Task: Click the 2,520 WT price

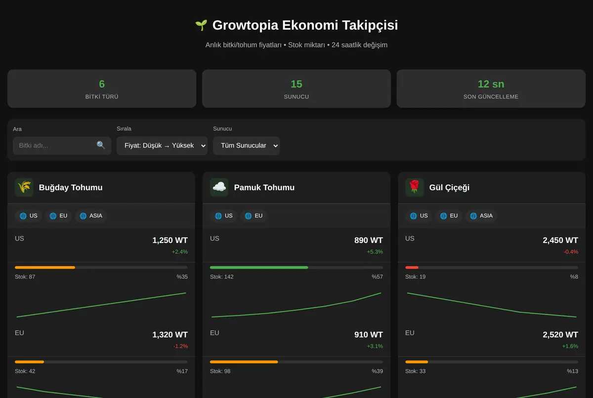Action: tap(560, 335)
